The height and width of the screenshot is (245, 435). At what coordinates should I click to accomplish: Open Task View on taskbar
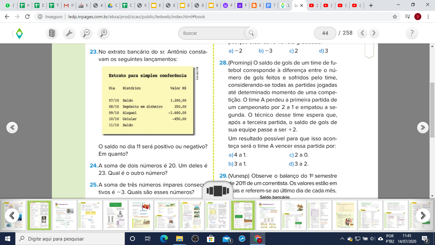147,239
